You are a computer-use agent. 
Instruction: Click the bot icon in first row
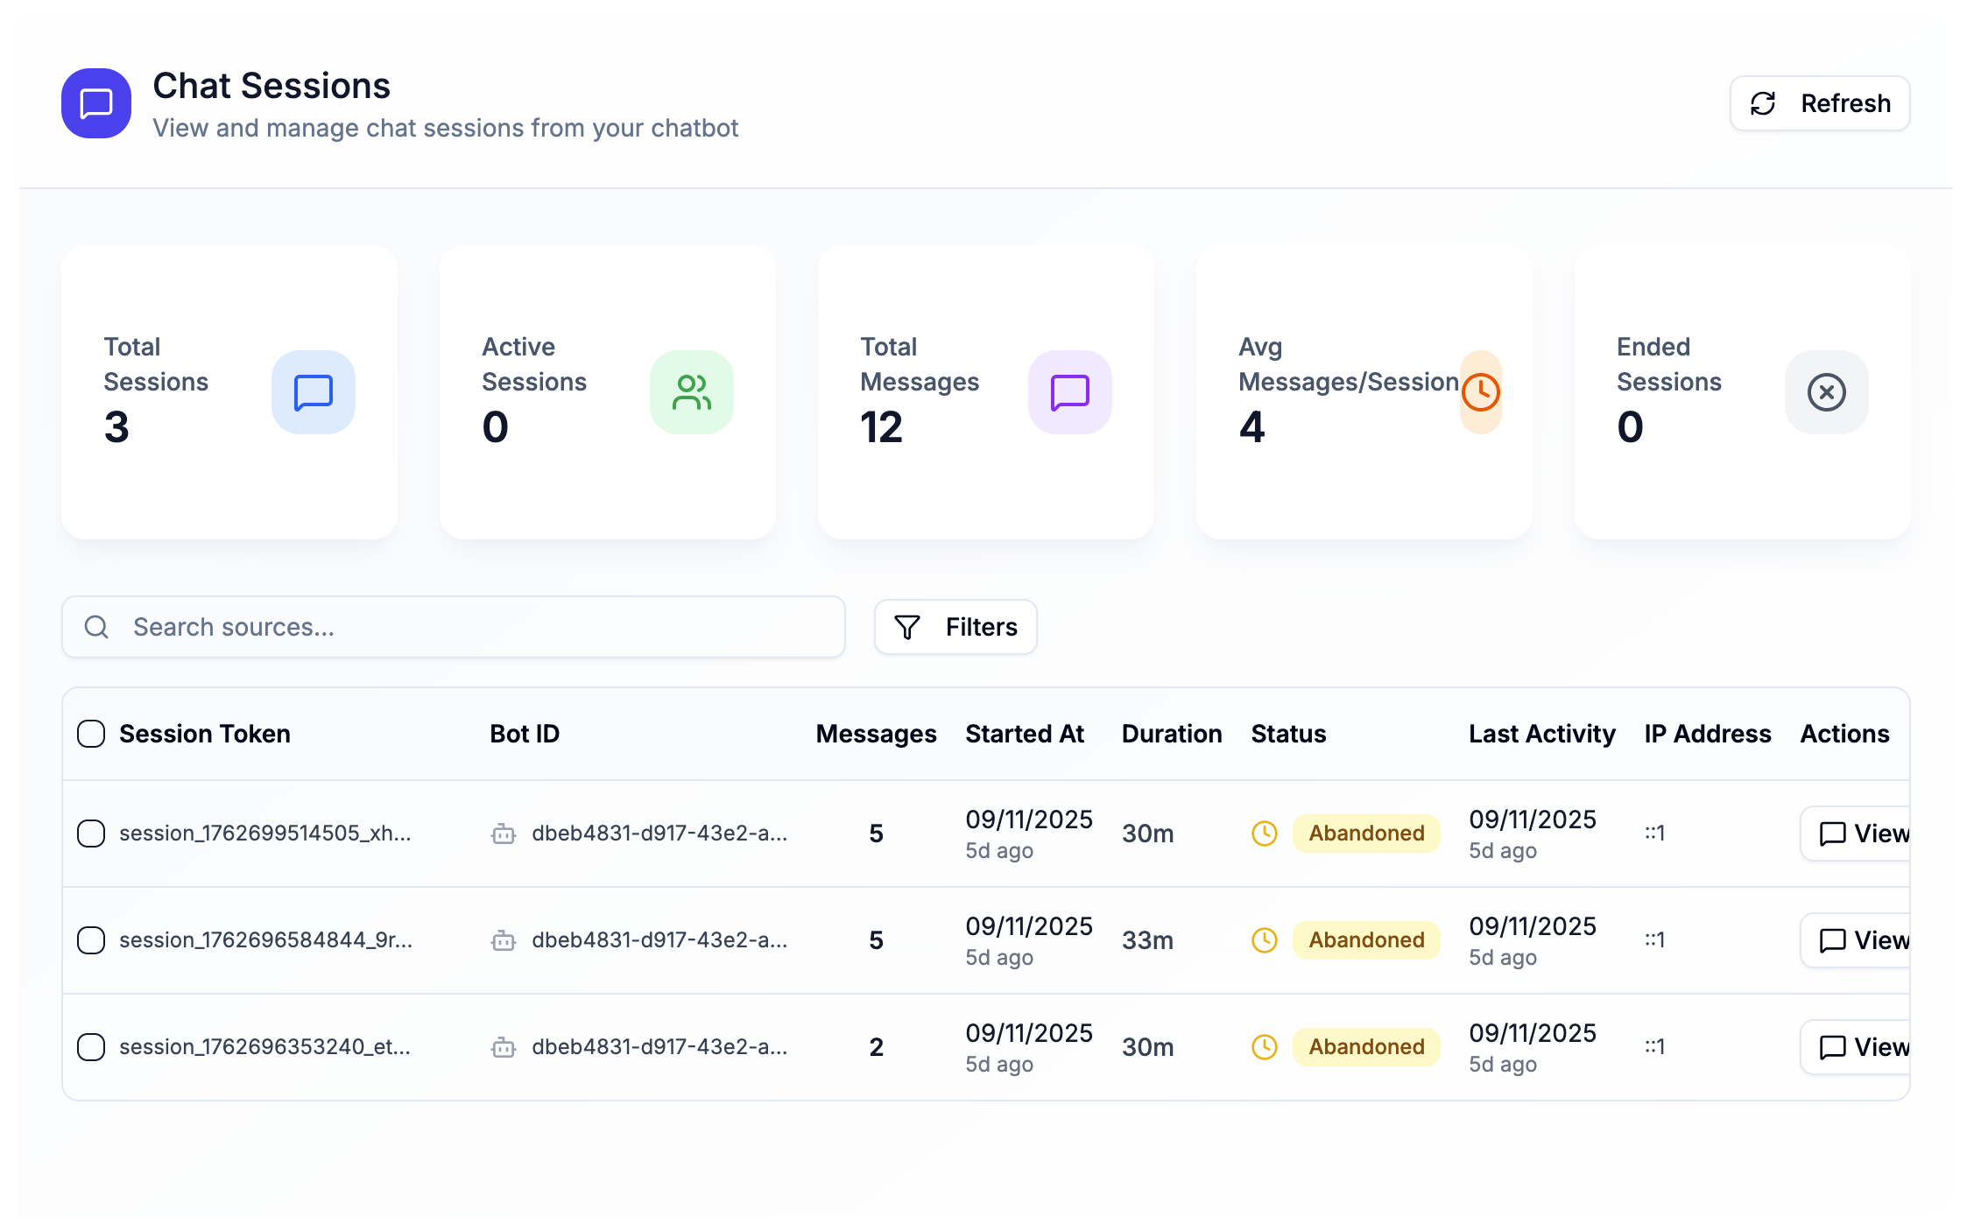pyautogui.click(x=504, y=834)
